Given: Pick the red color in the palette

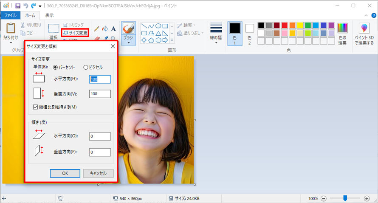Looking at the screenshot, I should tap(285, 25).
